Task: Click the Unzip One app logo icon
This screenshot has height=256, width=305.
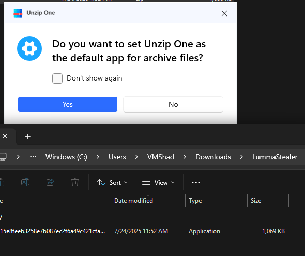Action: (x=18, y=13)
